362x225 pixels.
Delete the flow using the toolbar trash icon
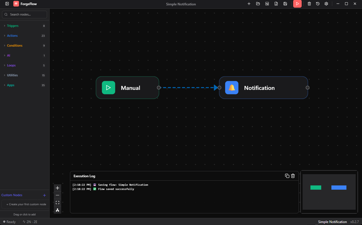tap(309, 4)
